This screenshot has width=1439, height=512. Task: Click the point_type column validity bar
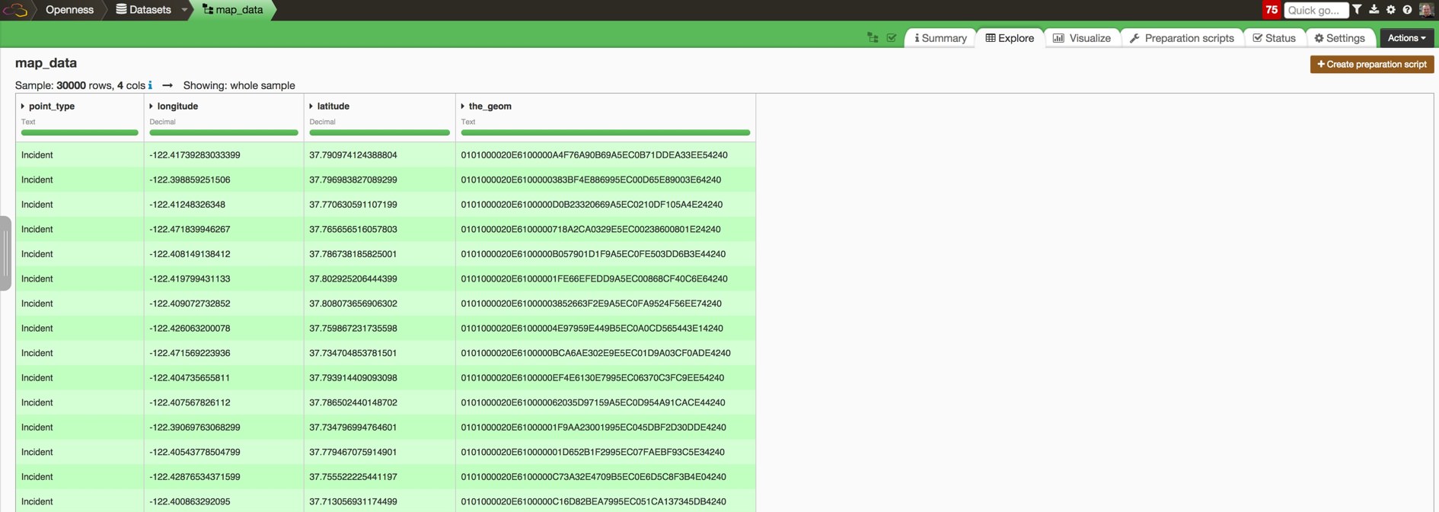(x=80, y=132)
